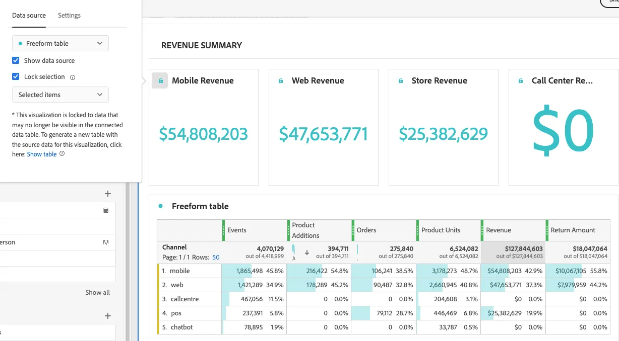619x341 pixels.
Task: Click the info icon after Show table
Action: [62, 154]
